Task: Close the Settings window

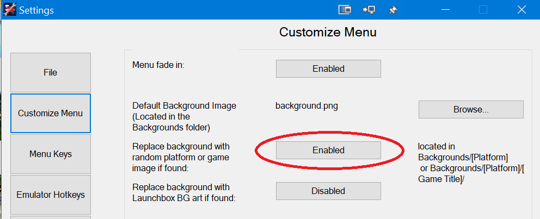Action: [x=521, y=10]
